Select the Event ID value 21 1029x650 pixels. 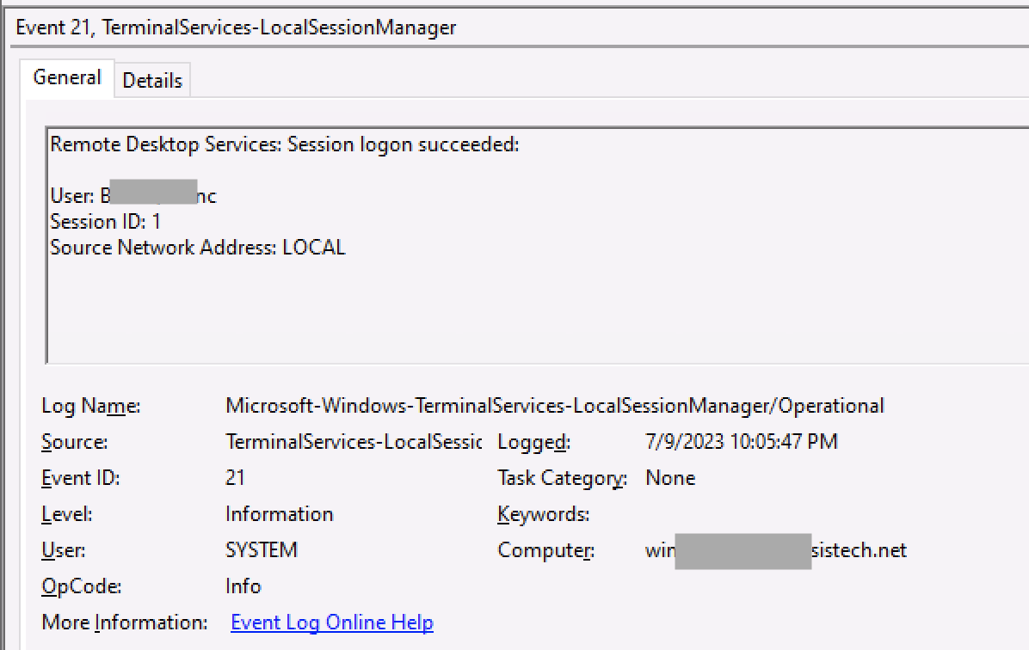[232, 477]
